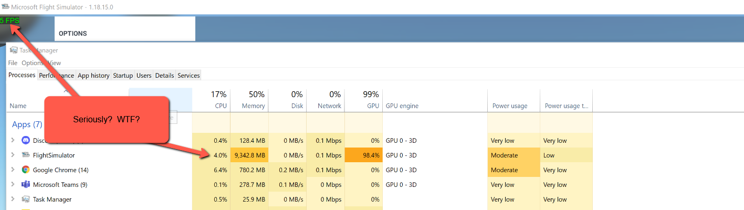The height and width of the screenshot is (210, 744).
Task: Select the Microsoft Teams (9) row name
Action: point(60,185)
